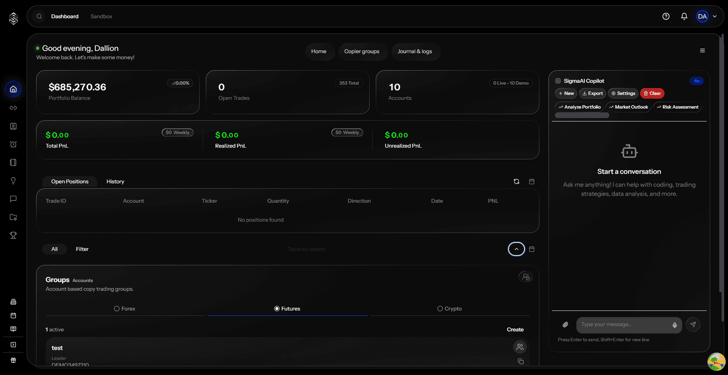Screen dimensions: 728x375
Task: Click the group users settings icon
Action: coord(526,277)
